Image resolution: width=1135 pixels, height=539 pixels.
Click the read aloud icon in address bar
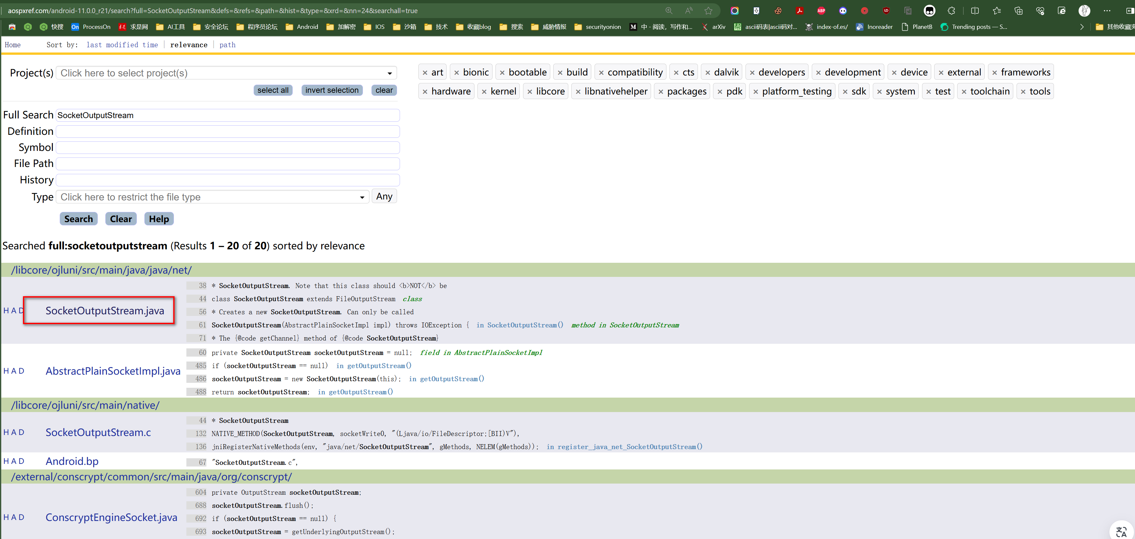(689, 10)
